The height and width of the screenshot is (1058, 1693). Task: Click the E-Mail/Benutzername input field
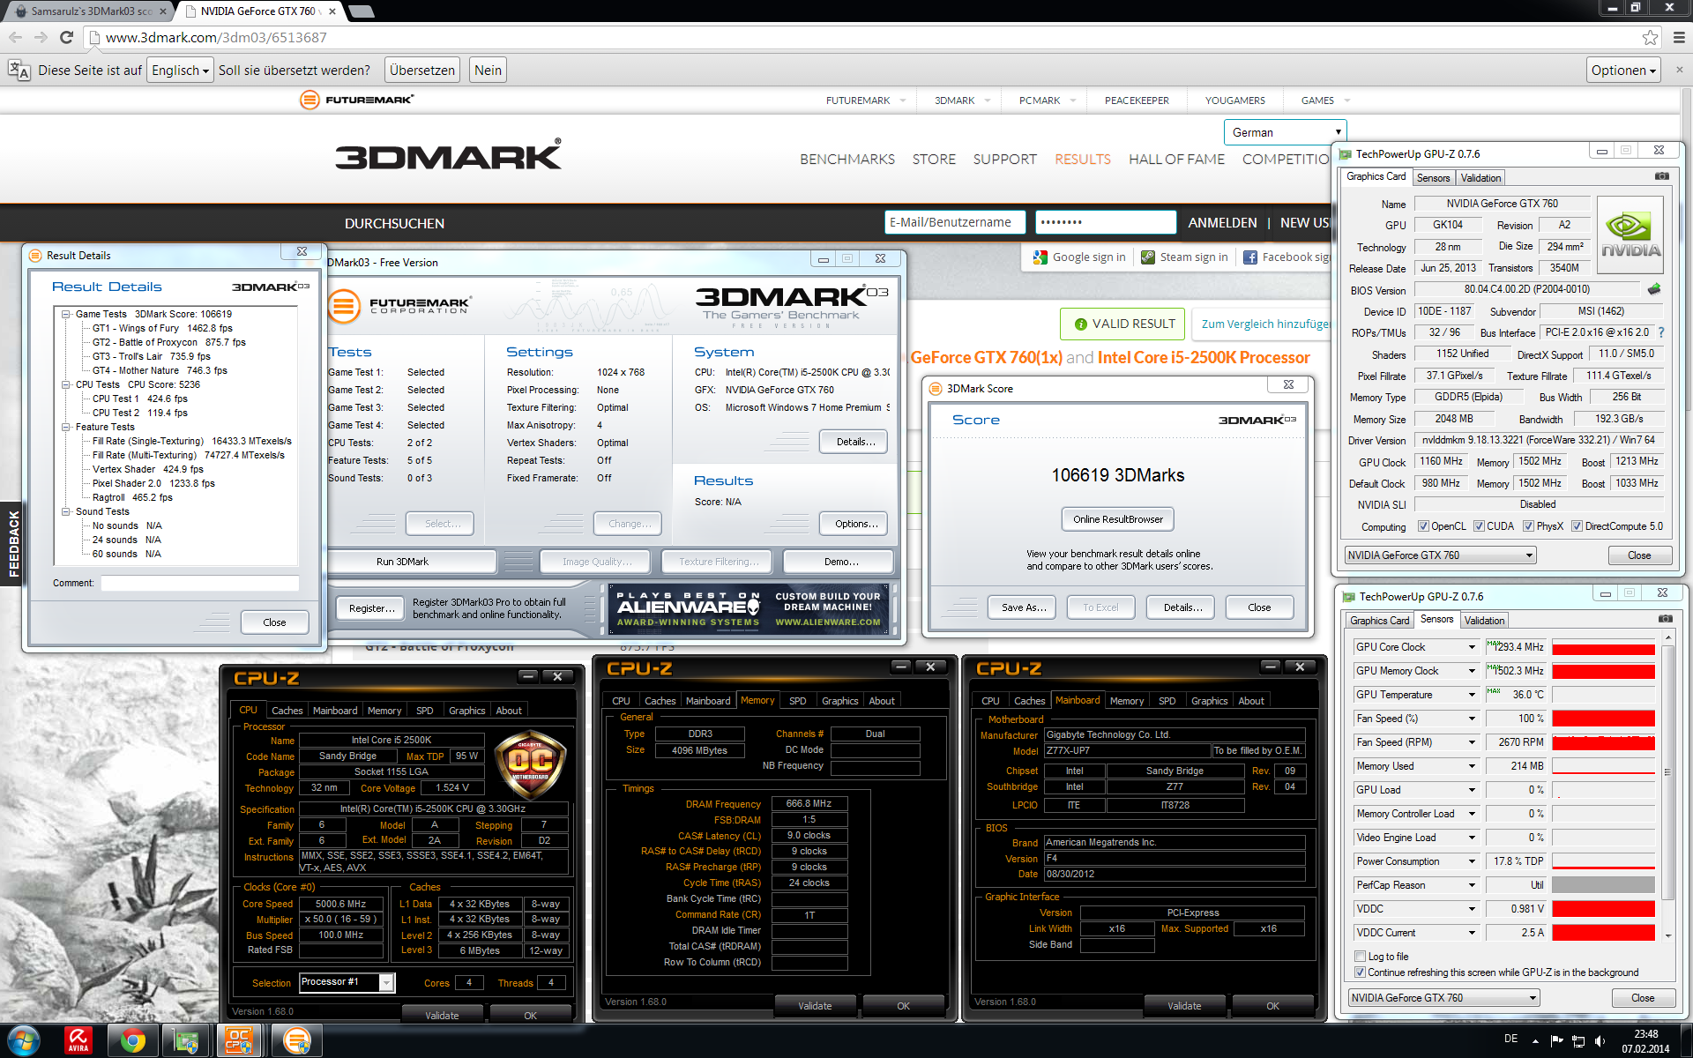pos(955,222)
